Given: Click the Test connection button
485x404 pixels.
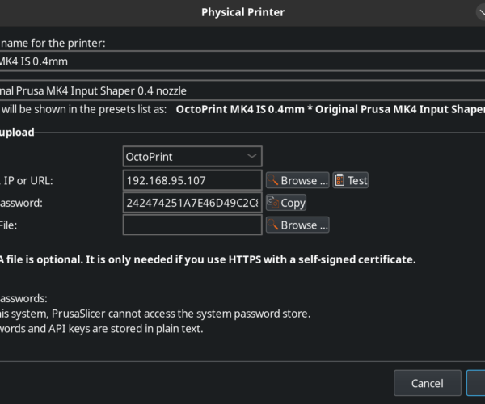Looking at the screenshot, I should 351,180.
